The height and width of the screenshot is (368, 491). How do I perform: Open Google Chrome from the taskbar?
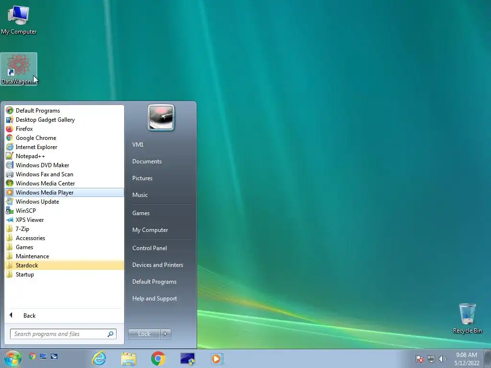coord(158,358)
